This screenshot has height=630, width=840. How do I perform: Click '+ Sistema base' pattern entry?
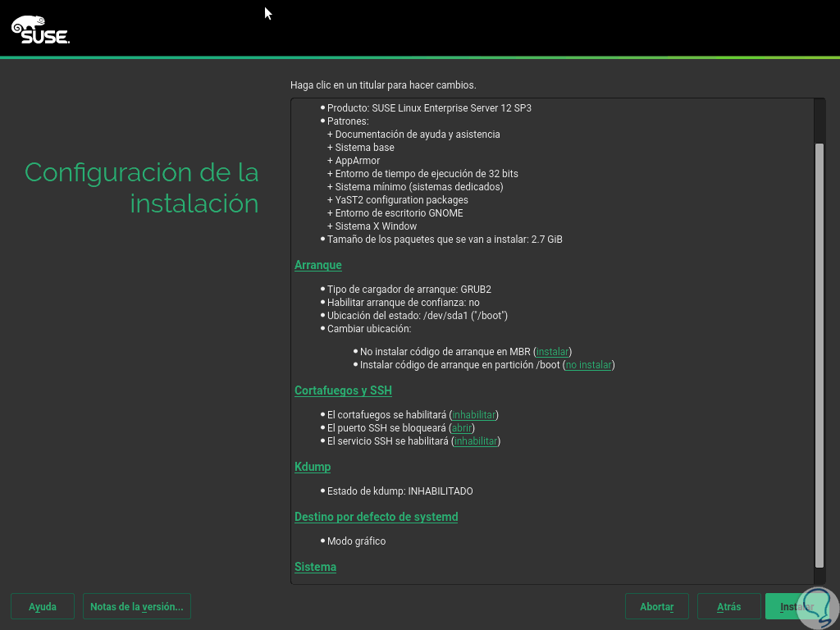pos(361,148)
